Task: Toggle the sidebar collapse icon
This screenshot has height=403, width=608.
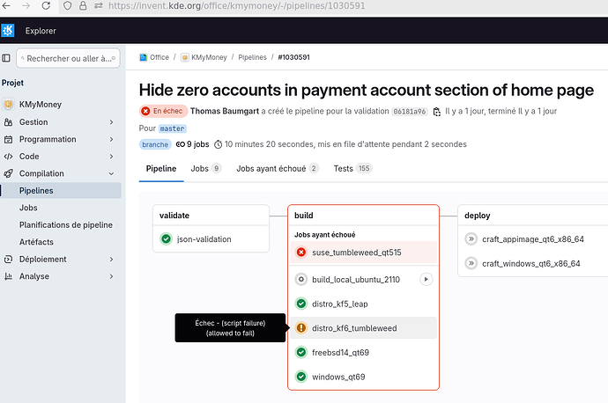Action: tap(7, 58)
